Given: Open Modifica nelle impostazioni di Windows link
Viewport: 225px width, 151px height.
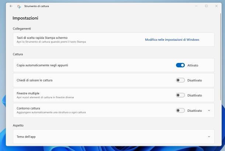Looking at the screenshot, I should point(172,40).
